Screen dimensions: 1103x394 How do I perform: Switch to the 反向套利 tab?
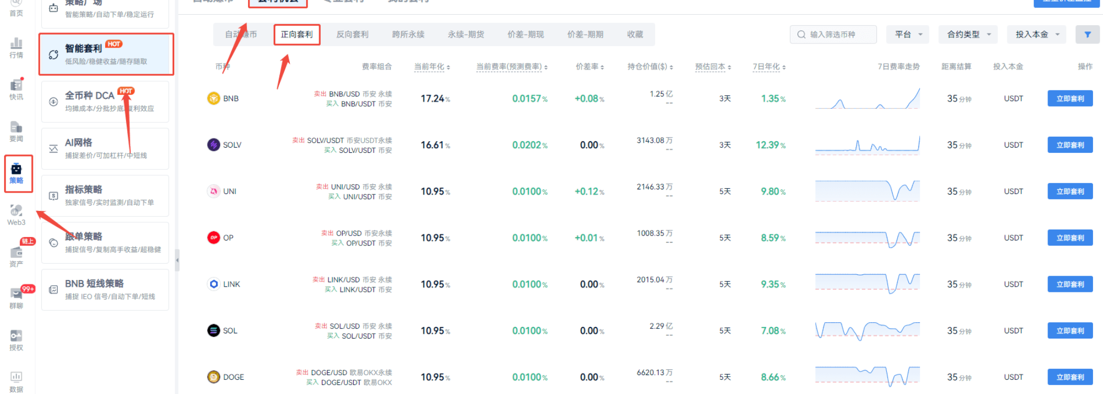point(352,35)
